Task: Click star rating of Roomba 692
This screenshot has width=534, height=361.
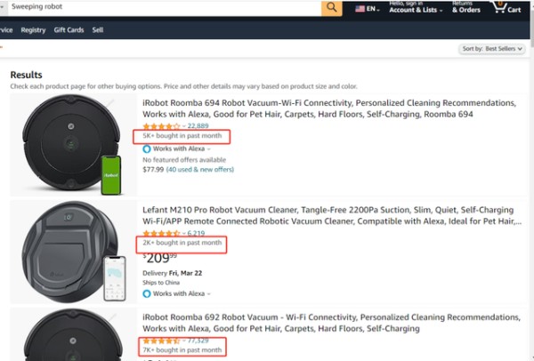Action: pyautogui.click(x=161, y=341)
